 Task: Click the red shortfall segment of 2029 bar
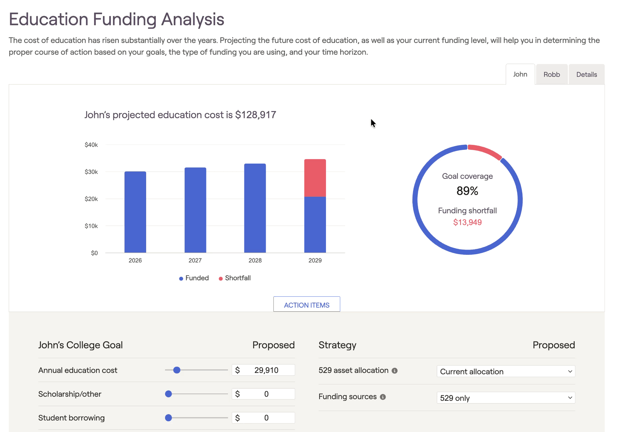click(x=315, y=178)
